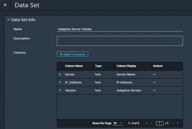The image size is (192, 129).
Task: Go to the first page icon
Action: pyautogui.click(x=146, y=123)
